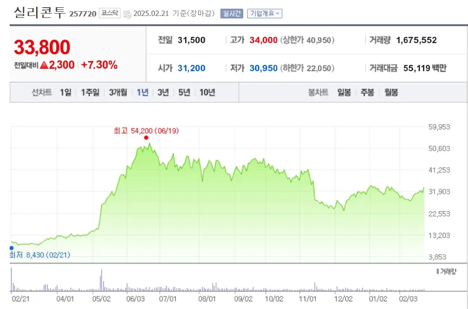Click the 06/03 date axis label
Image resolution: width=468 pixels, height=309 pixels.
(136, 298)
